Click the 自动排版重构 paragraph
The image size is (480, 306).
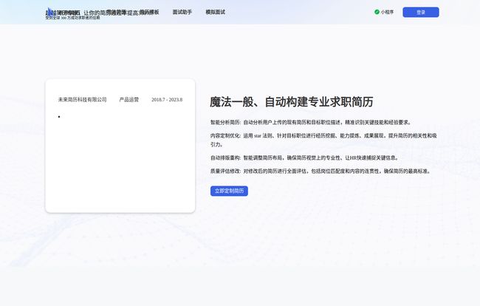click(x=305, y=157)
